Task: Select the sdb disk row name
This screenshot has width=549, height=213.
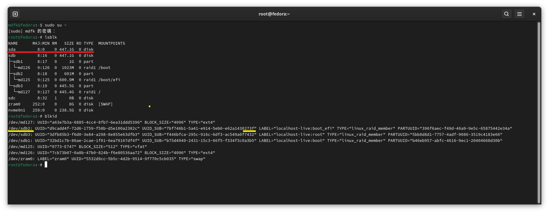Action: tap(12, 56)
